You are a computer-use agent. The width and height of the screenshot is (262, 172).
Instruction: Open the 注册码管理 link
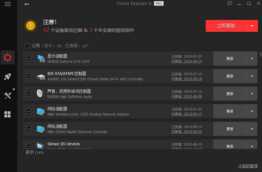click(x=248, y=166)
